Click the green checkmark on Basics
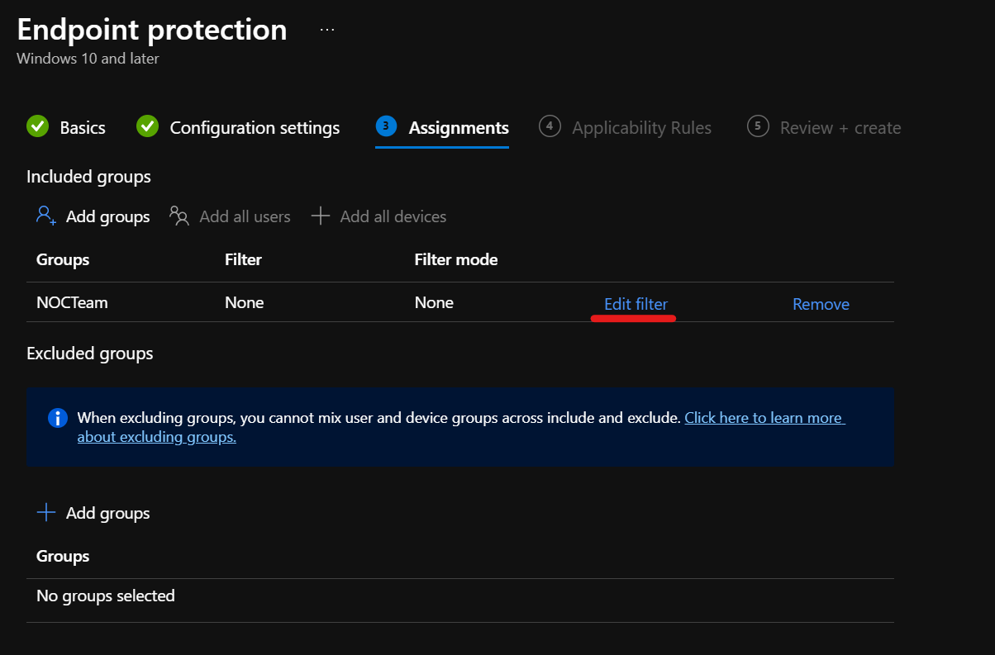This screenshot has width=995, height=655. click(37, 126)
